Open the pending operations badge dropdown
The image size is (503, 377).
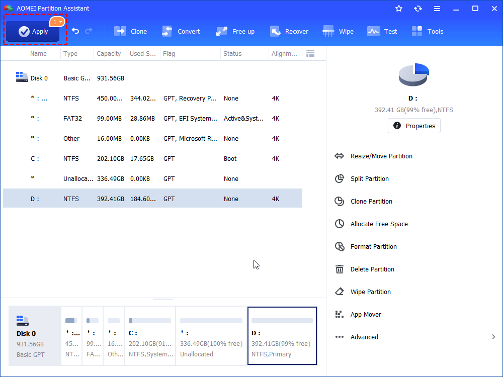pyautogui.click(x=57, y=22)
